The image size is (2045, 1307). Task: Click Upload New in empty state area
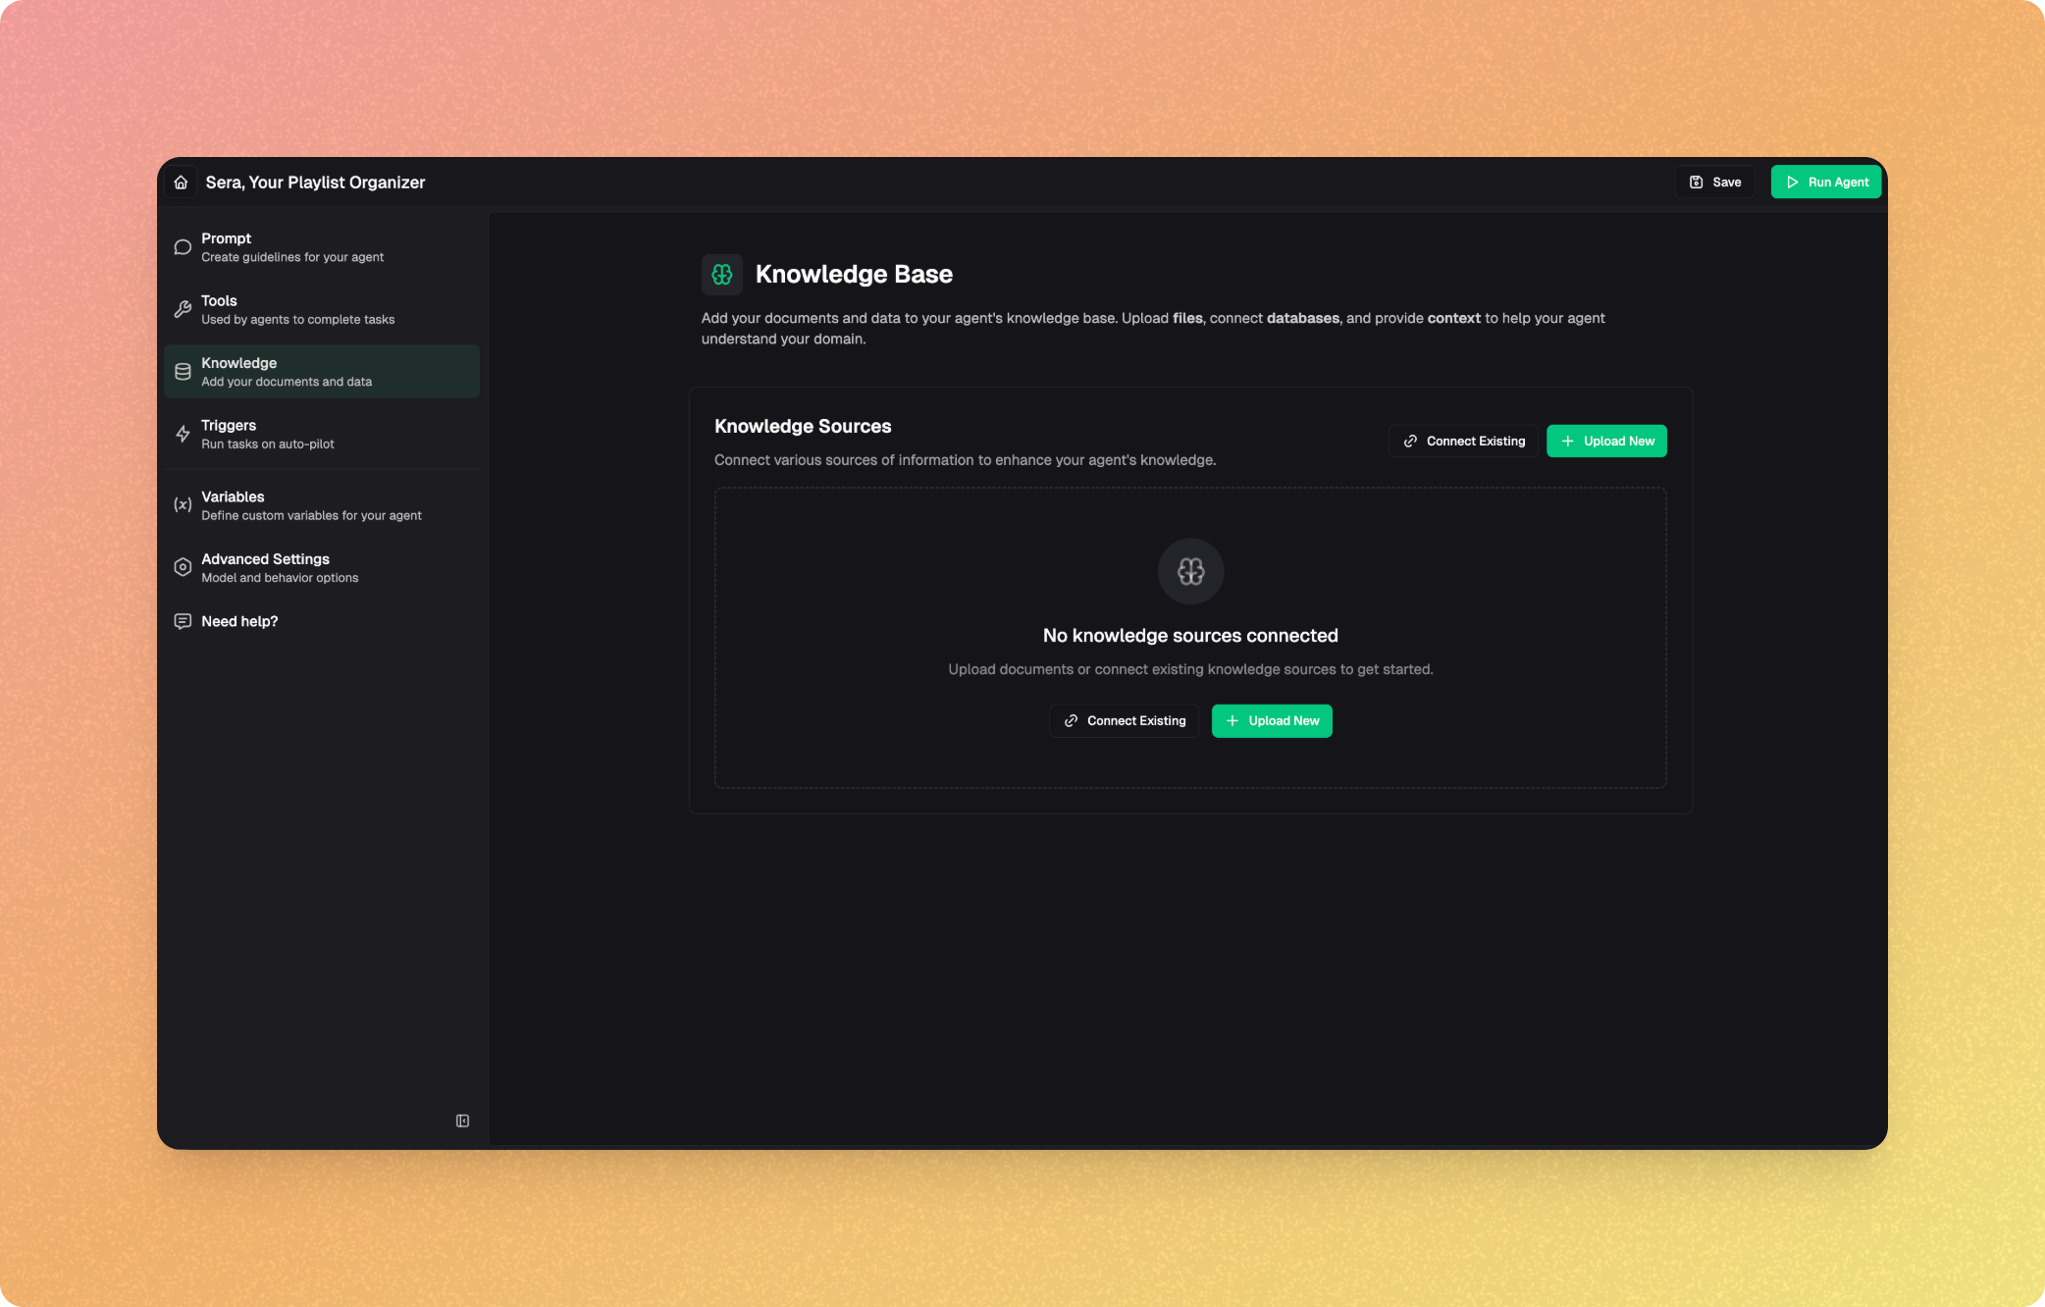click(1272, 721)
